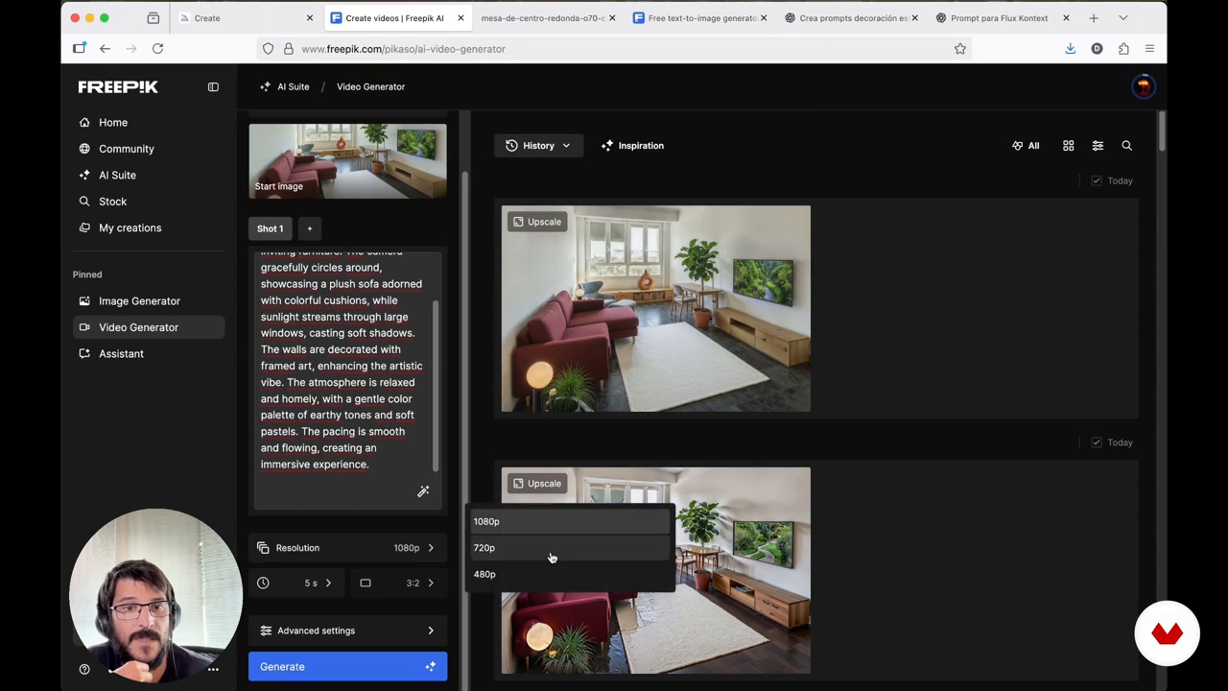This screenshot has width=1228, height=691.
Task: Select the Start image thumbnail
Action: pyautogui.click(x=347, y=161)
